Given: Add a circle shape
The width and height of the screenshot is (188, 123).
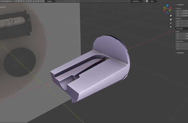Looking at the screenshot, I should [x=26, y=1].
